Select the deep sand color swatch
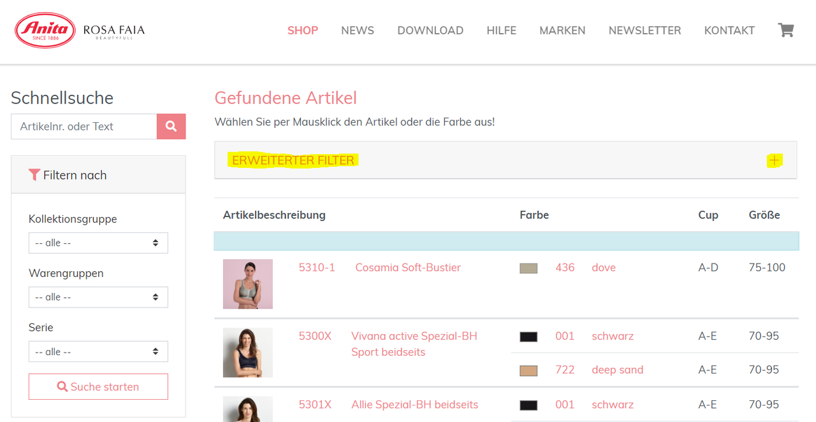This screenshot has width=816, height=422. pyautogui.click(x=528, y=370)
